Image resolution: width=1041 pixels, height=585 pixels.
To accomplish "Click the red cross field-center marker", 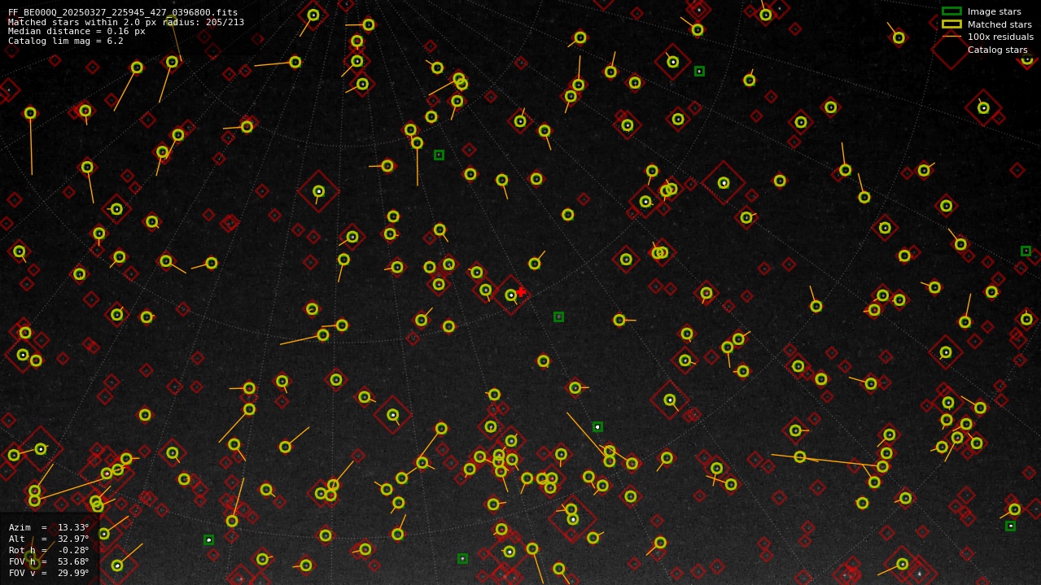I will (521, 292).
